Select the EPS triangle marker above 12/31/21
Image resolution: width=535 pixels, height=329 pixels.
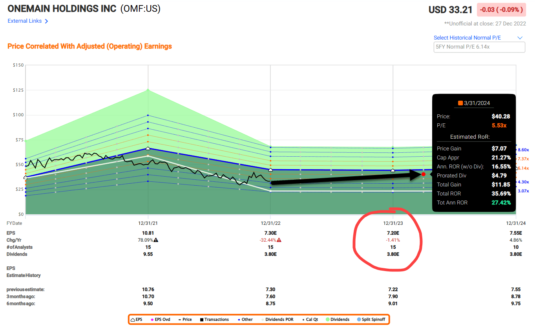[x=148, y=148]
